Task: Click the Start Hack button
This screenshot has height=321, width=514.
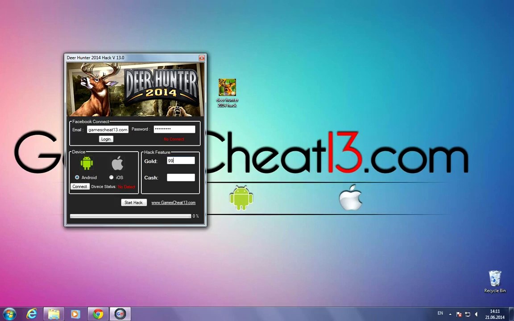Action: click(133, 202)
